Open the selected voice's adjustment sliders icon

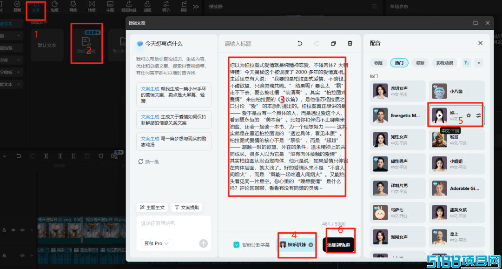[479, 115]
